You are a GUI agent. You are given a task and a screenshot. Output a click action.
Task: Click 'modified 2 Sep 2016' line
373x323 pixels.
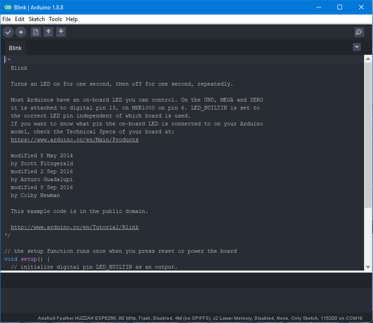click(42, 171)
